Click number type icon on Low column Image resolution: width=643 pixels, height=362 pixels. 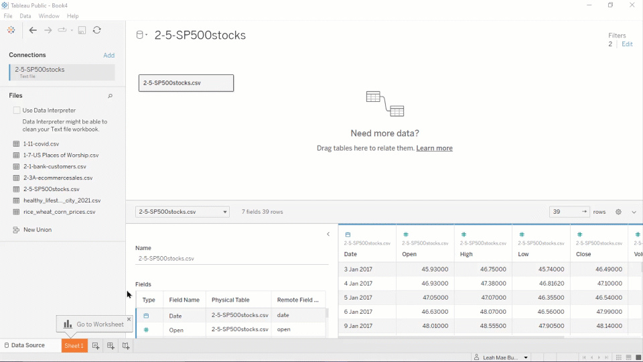coord(522,235)
